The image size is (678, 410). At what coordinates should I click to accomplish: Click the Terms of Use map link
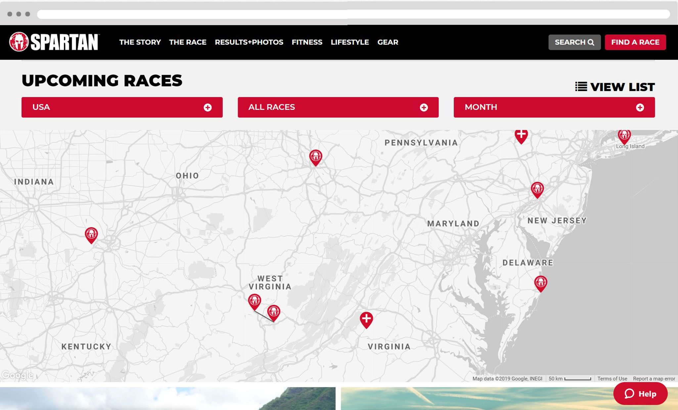pos(612,379)
